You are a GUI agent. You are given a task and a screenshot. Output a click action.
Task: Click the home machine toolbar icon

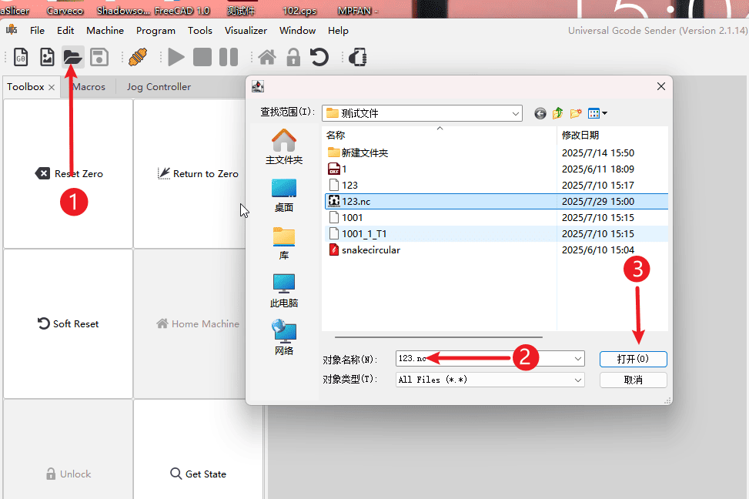267,57
